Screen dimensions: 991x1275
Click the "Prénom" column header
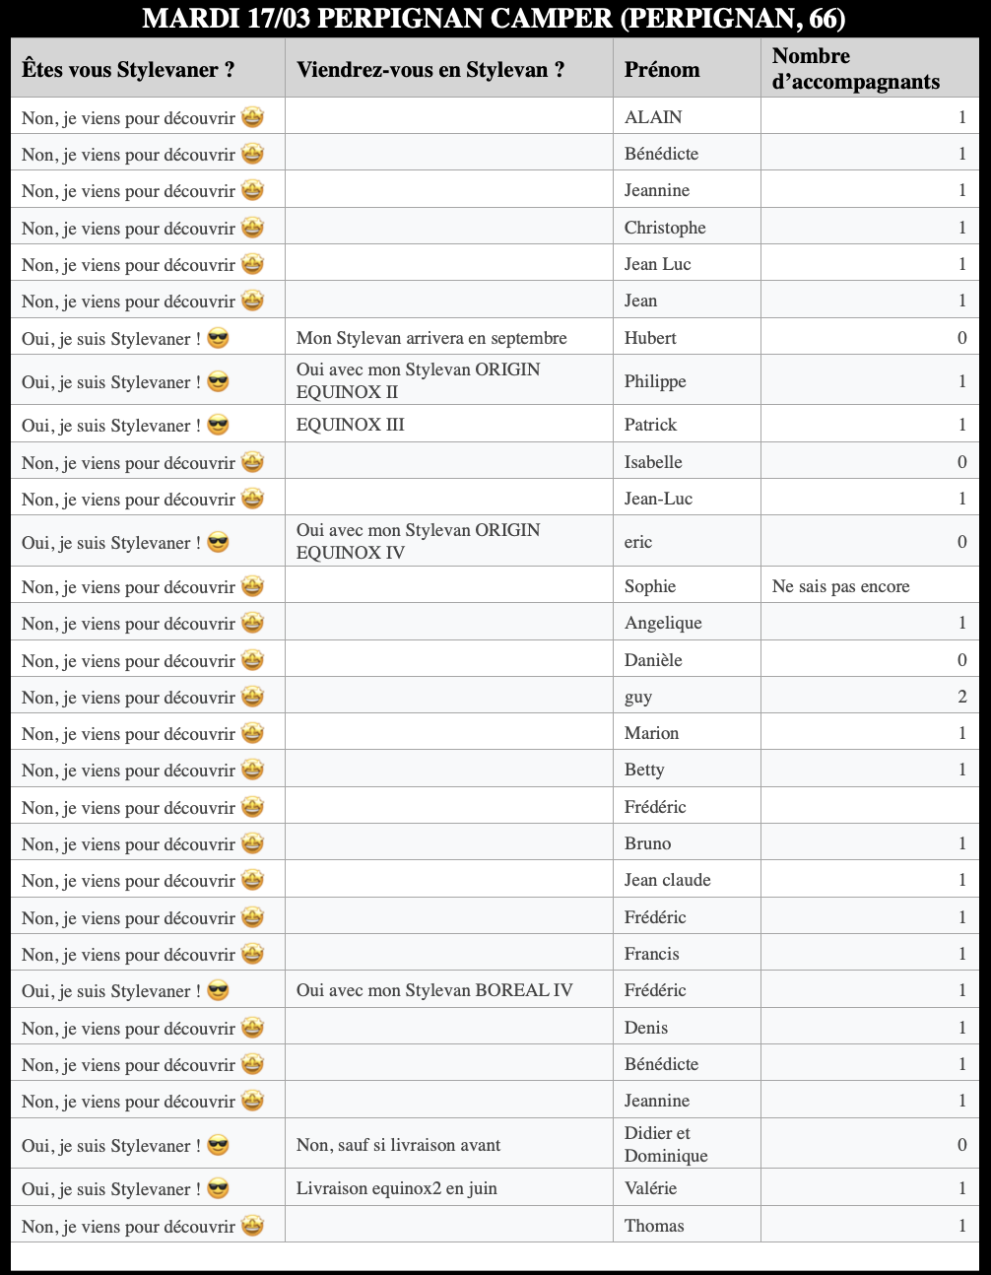coord(662,70)
